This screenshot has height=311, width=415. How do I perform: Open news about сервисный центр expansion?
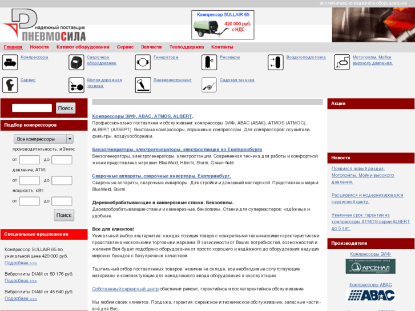tap(368, 199)
